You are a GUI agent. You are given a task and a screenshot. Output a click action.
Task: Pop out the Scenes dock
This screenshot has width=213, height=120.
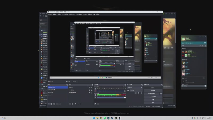pos(67,85)
